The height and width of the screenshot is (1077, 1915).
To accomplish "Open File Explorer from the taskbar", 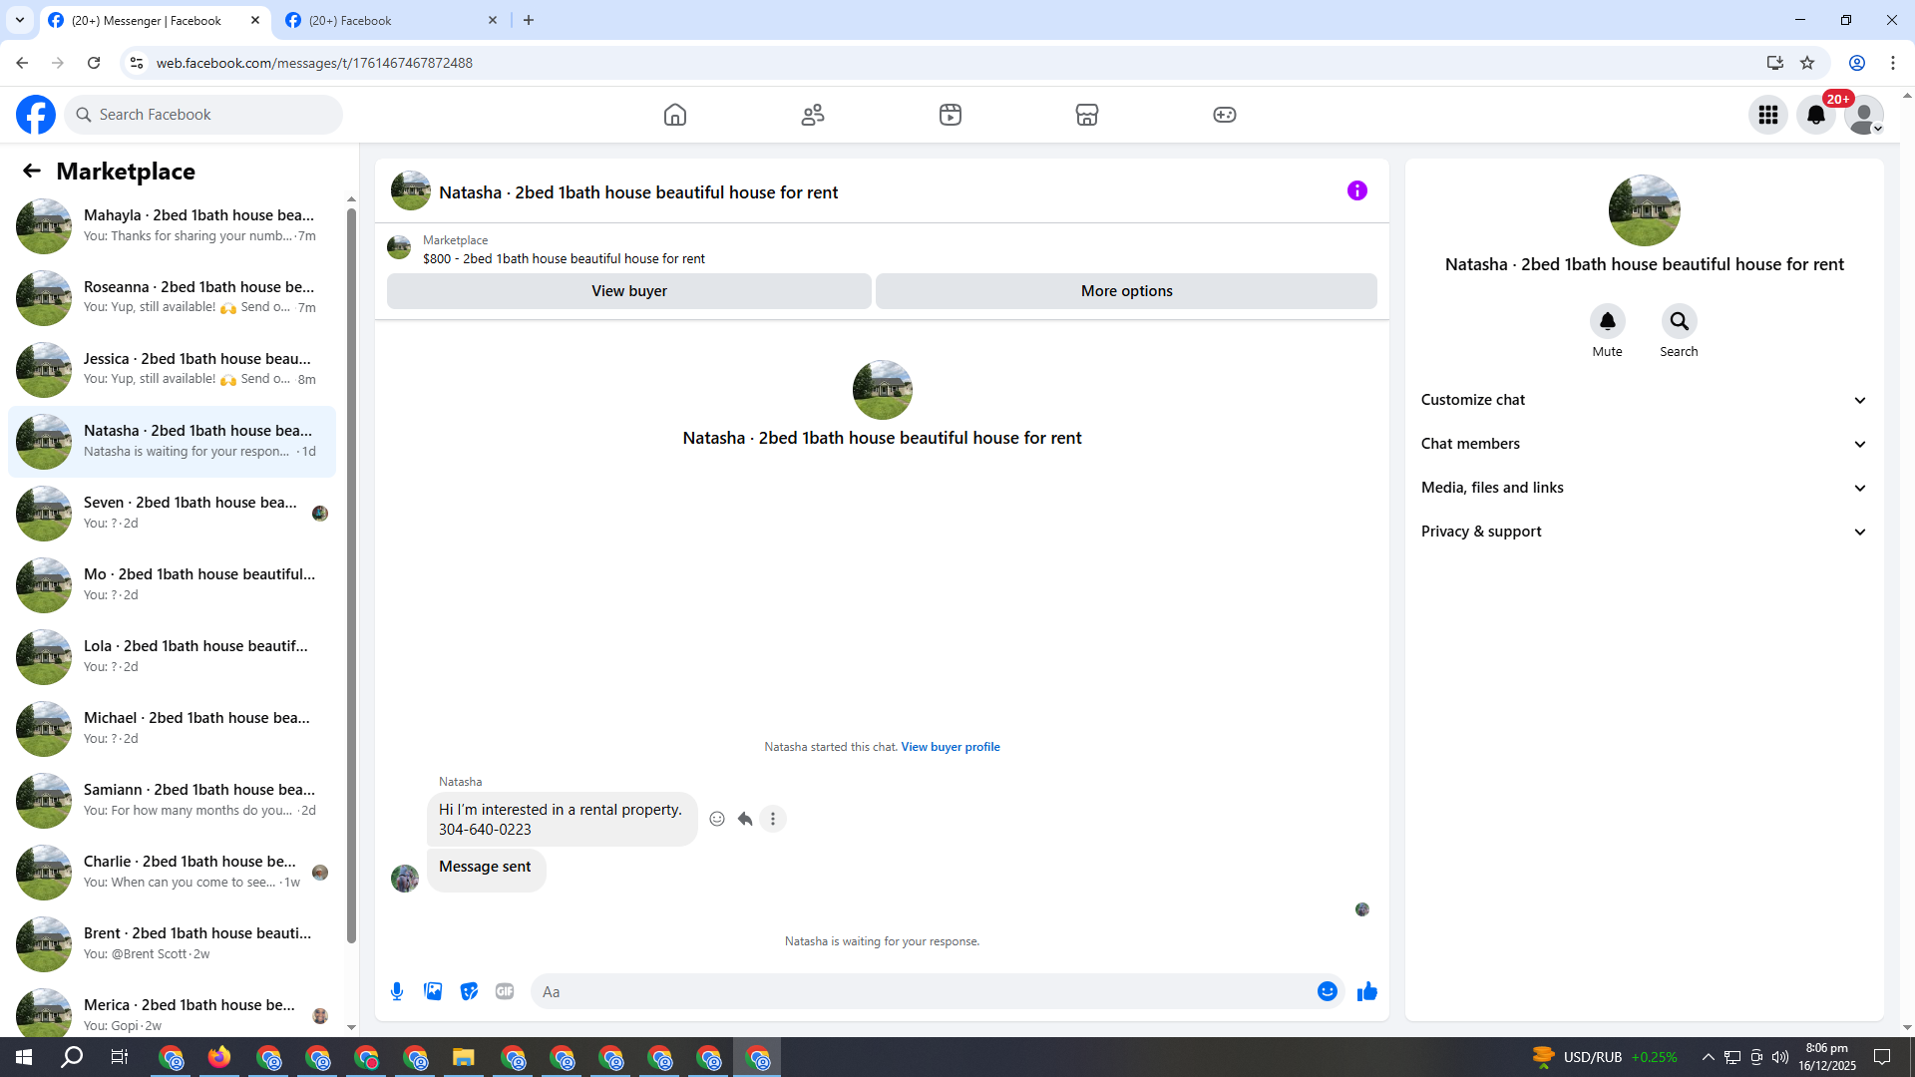I will pos(464,1057).
